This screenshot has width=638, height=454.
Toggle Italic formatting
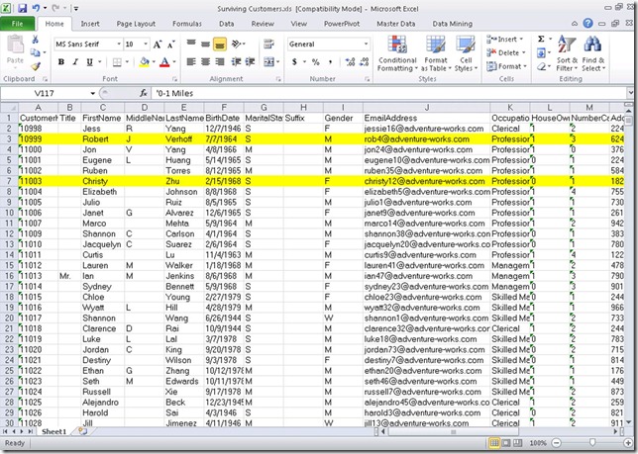click(75, 62)
